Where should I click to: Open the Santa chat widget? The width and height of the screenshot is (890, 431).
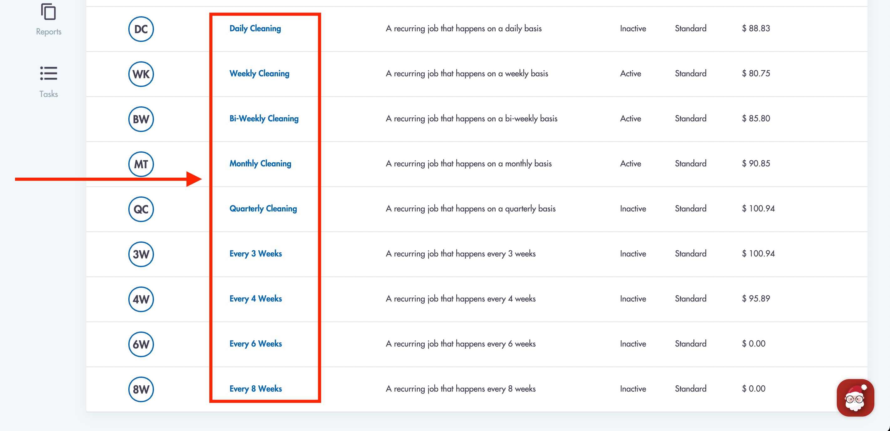[855, 398]
